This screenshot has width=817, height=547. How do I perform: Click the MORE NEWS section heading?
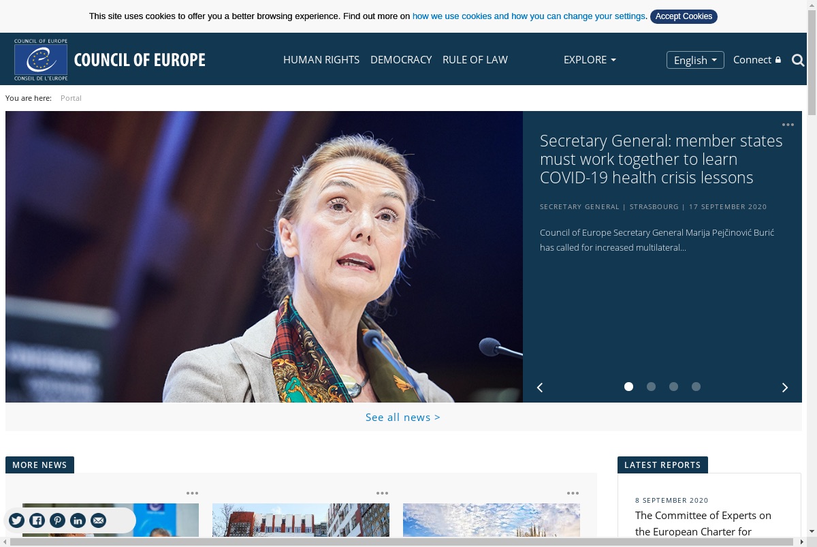39,465
